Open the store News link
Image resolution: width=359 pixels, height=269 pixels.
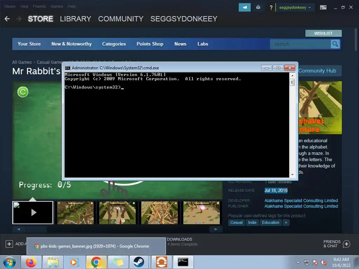pyautogui.click(x=181, y=44)
